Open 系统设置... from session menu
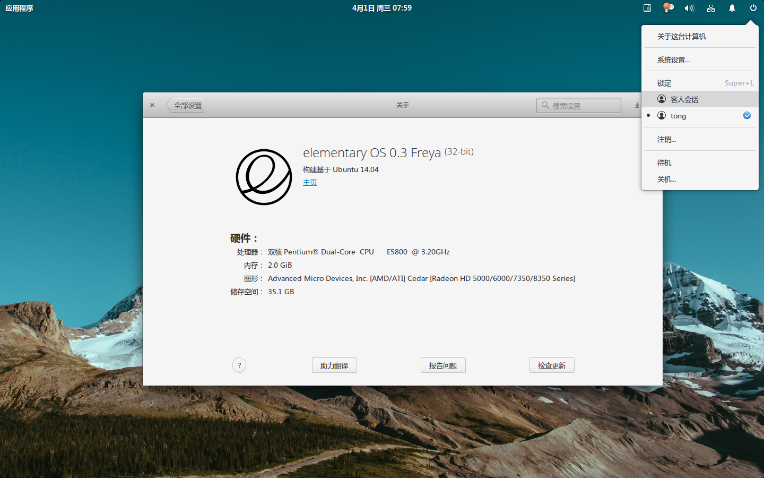Screen dimensions: 764x478 tap(700, 59)
